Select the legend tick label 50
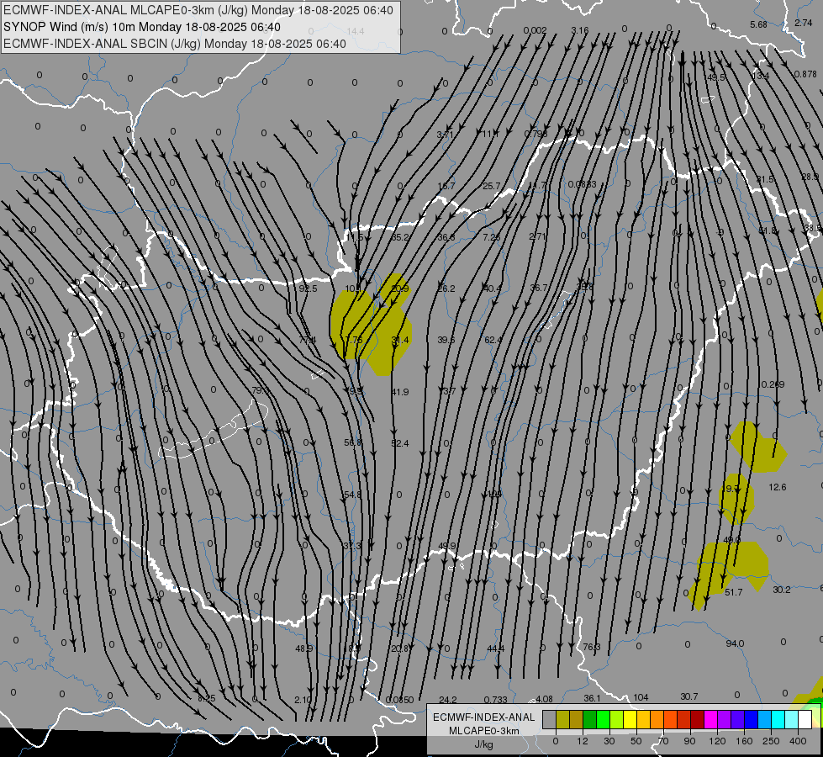The width and height of the screenshot is (823, 757). (x=636, y=741)
